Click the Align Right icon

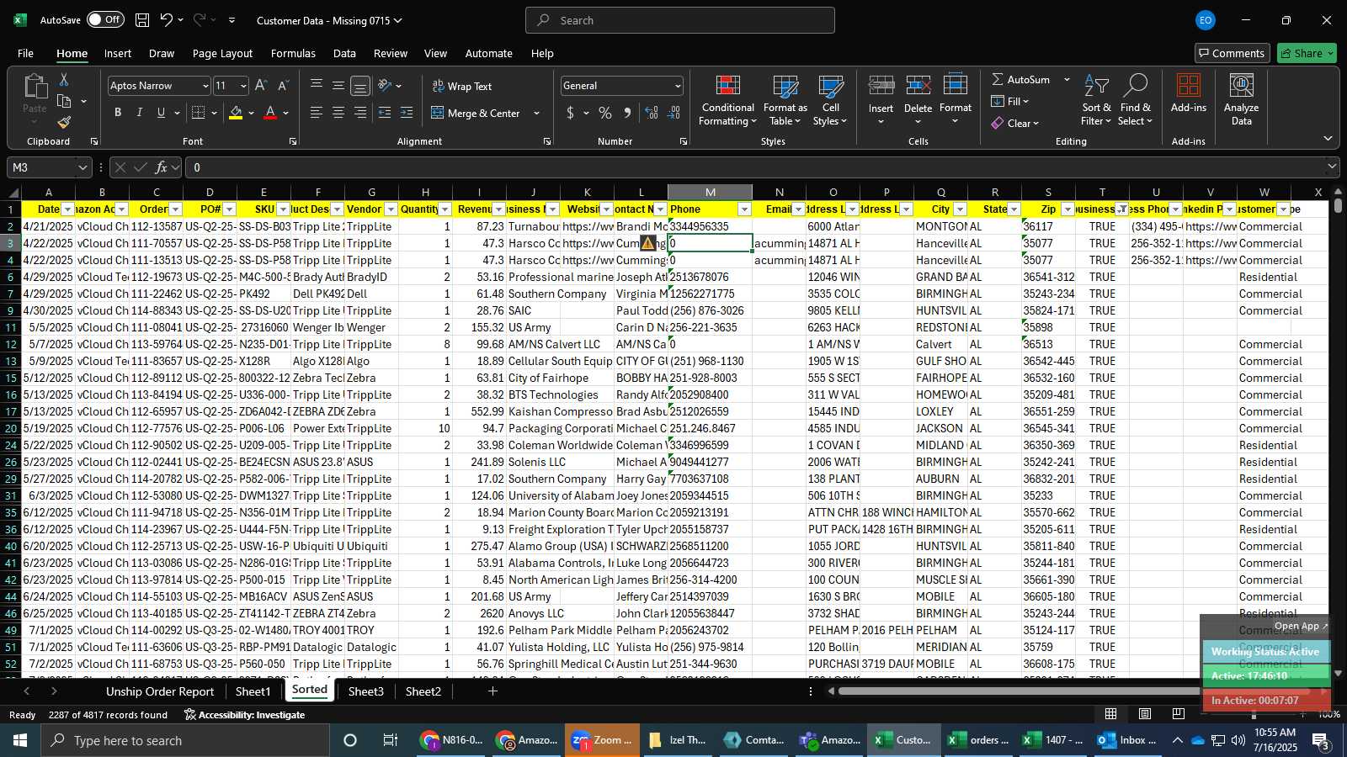(x=360, y=113)
